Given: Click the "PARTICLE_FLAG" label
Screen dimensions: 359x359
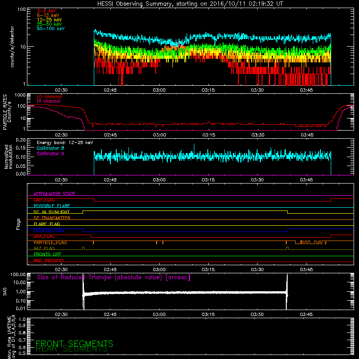Looking at the screenshot, I should coord(50,242).
